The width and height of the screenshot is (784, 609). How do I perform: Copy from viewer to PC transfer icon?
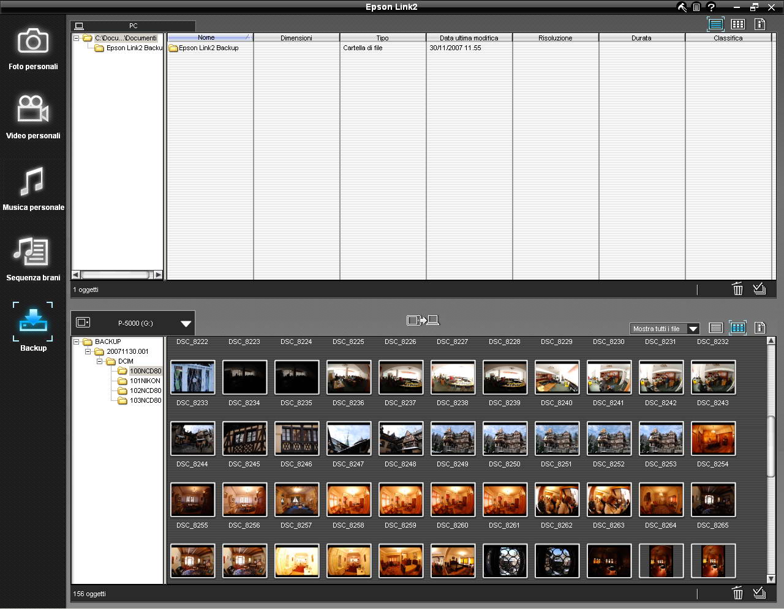pos(423,320)
